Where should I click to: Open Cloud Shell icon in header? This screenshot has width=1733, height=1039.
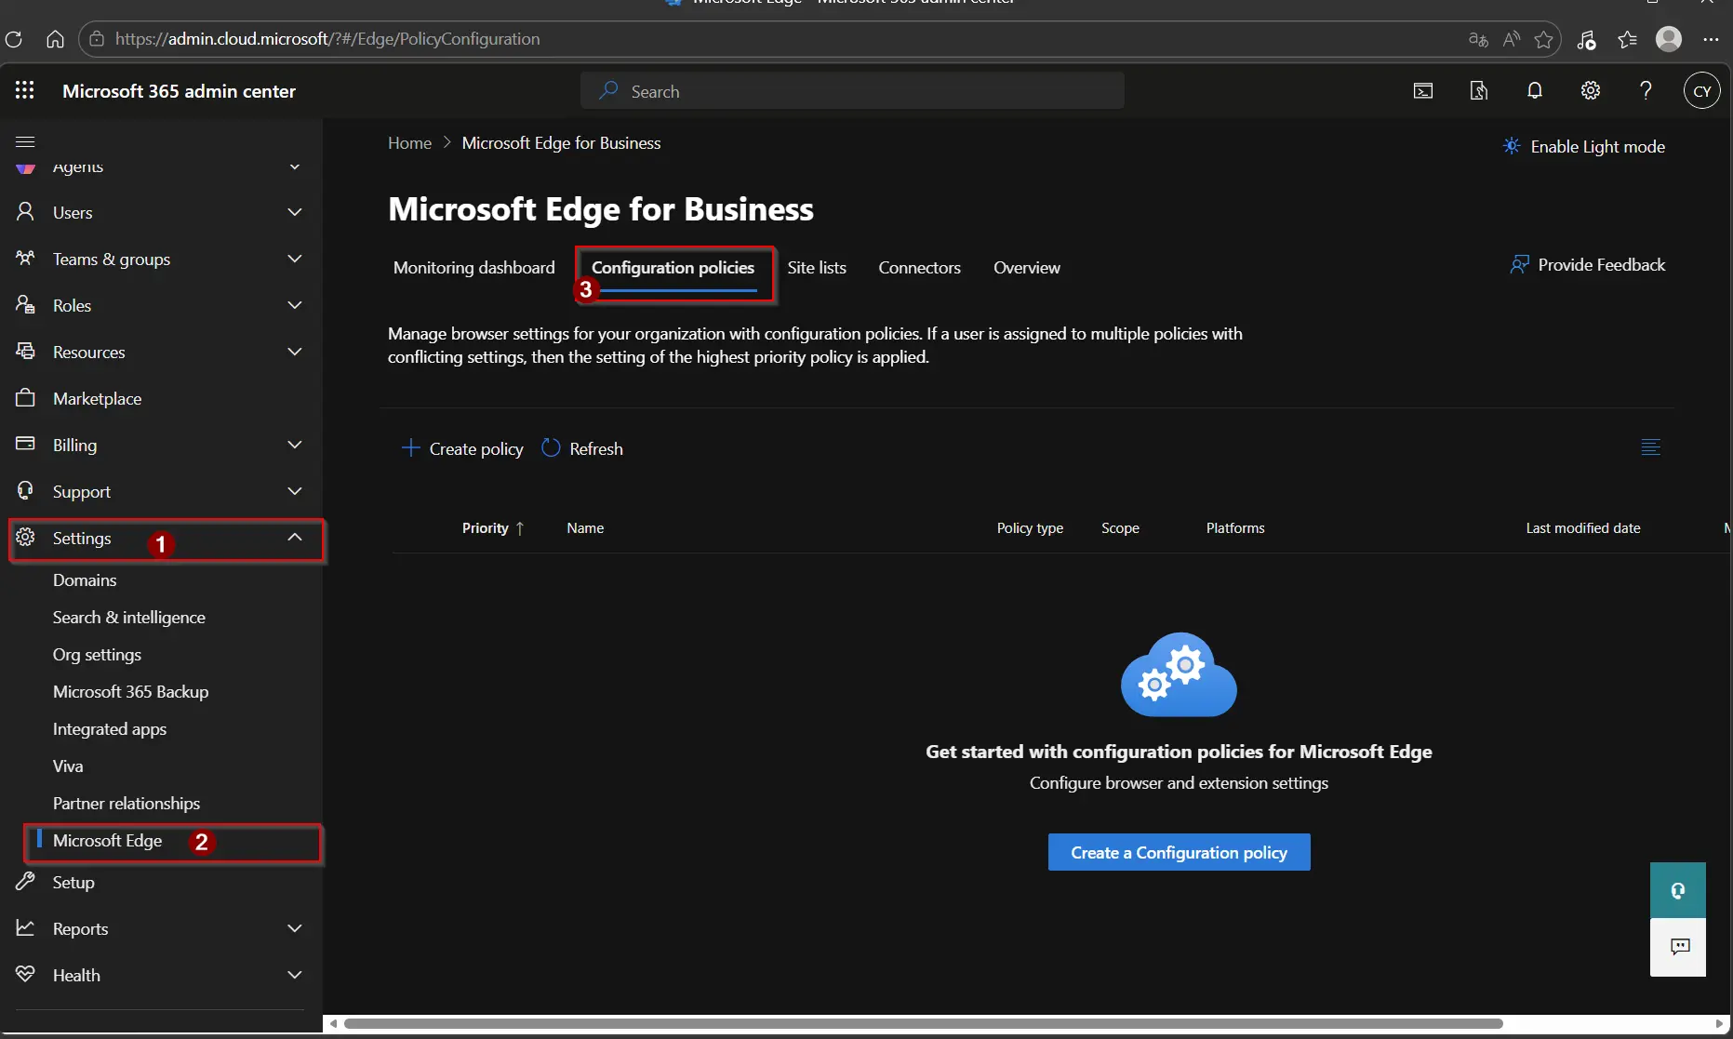click(x=1422, y=91)
